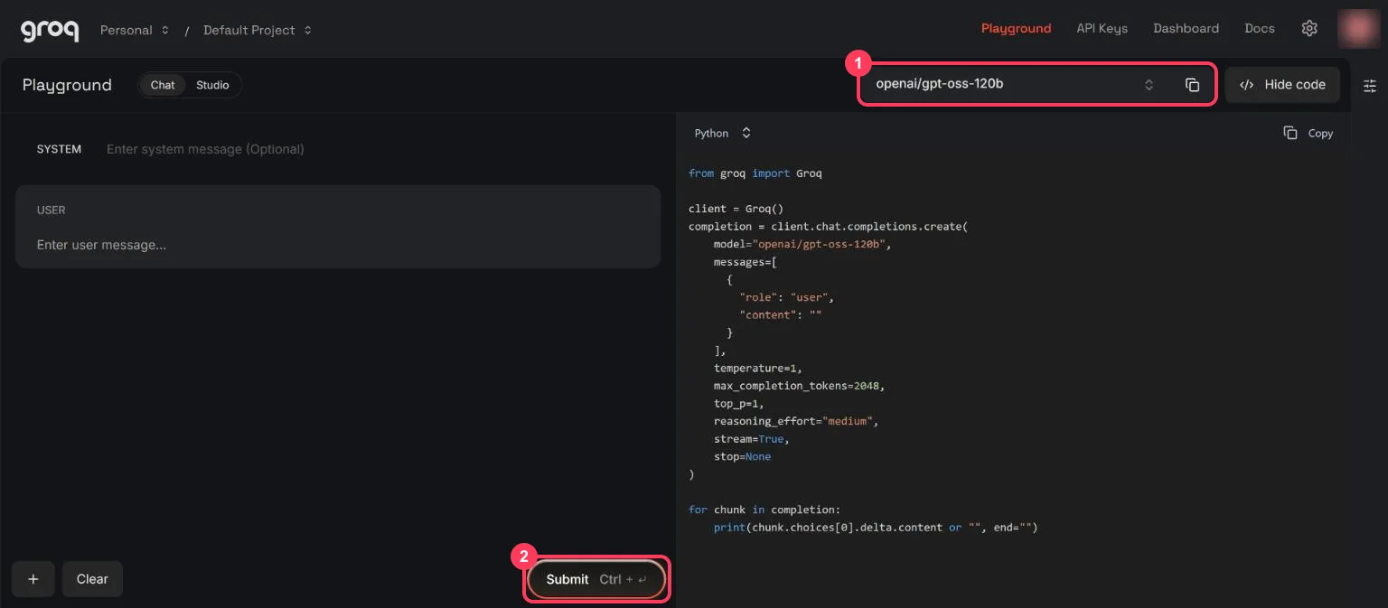This screenshot has height=608, width=1388.
Task: Click the USER role label
Action: [x=51, y=210]
